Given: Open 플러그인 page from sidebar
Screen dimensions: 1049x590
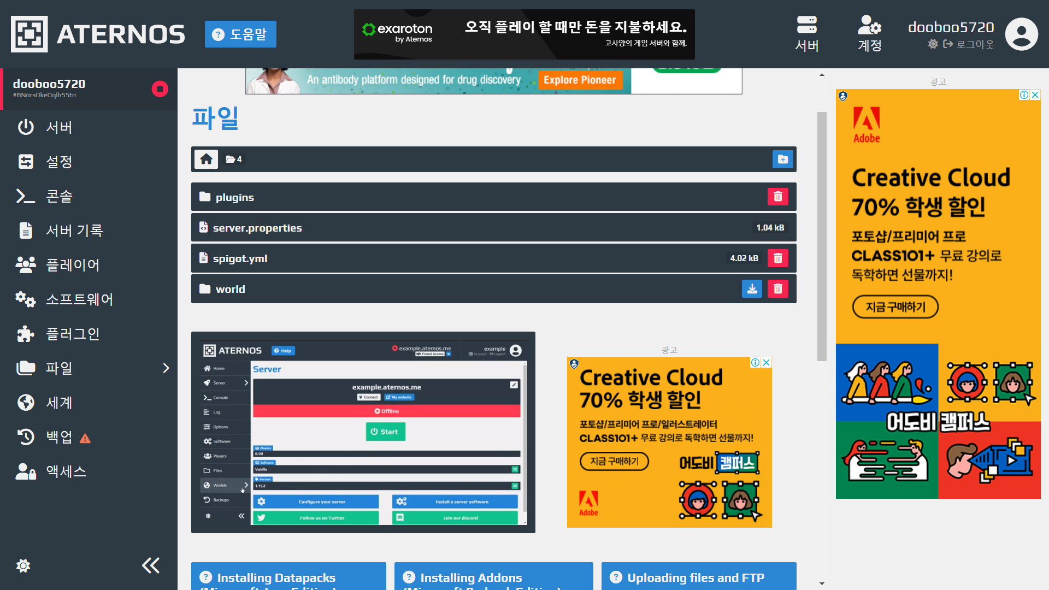Looking at the screenshot, I should pos(72,334).
